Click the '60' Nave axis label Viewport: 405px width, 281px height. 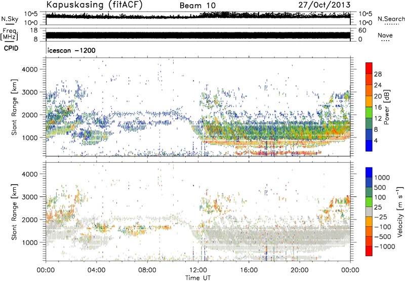(x=362, y=30)
